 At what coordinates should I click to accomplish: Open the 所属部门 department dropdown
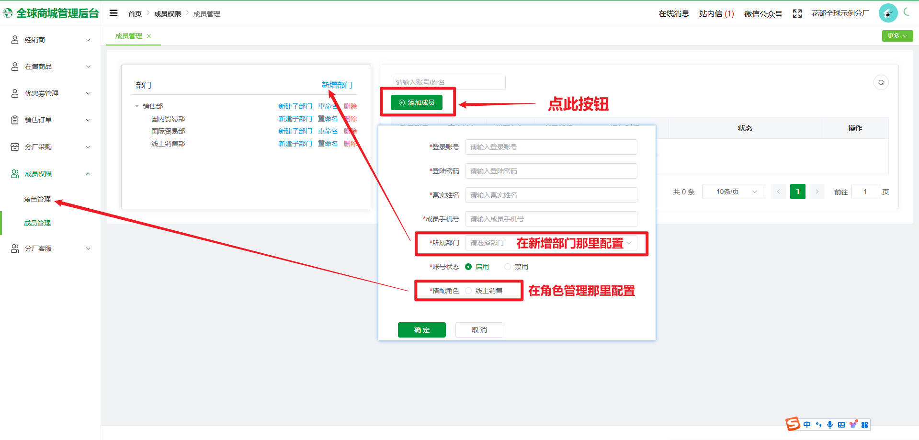coord(551,243)
